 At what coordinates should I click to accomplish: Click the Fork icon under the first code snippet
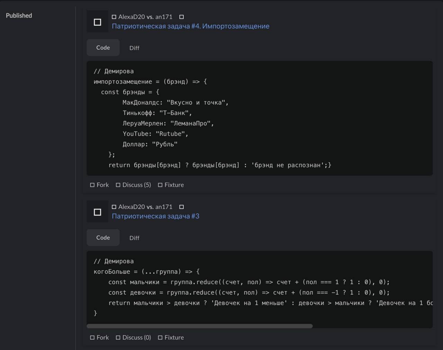pyautogui.click(x=92, y=185)
